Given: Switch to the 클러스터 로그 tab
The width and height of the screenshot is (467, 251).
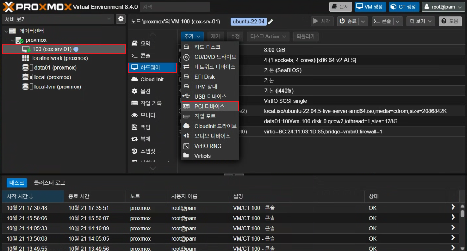Looking at the screenshot, I should (x=49, y=182).
